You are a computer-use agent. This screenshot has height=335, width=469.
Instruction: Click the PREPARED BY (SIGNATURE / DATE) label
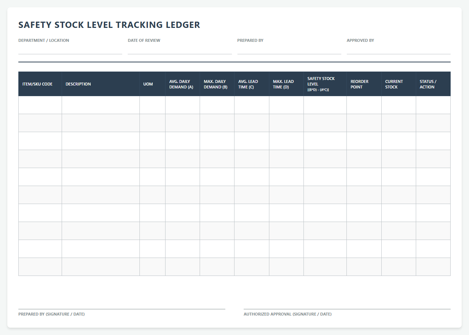coord(51,314)
